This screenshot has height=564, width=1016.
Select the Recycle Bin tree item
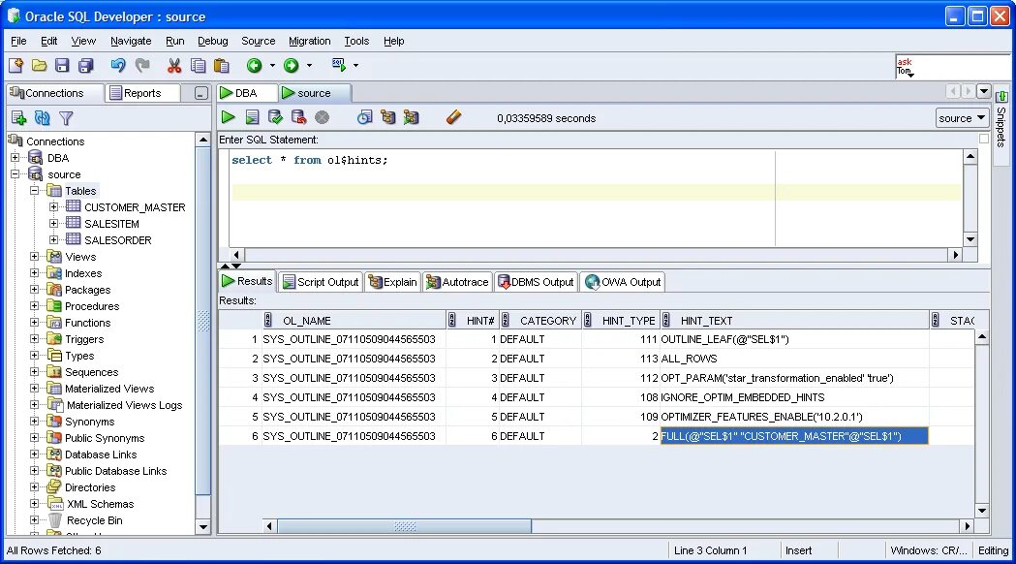pos(94,520)
